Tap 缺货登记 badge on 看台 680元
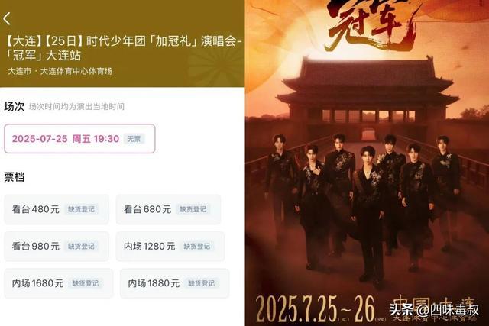 click(x=193, y=209)
